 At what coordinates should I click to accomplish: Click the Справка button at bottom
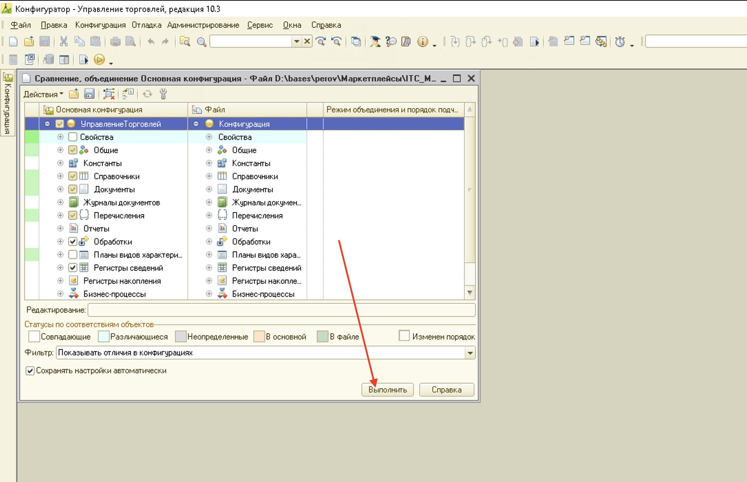(x=446, y=390)
